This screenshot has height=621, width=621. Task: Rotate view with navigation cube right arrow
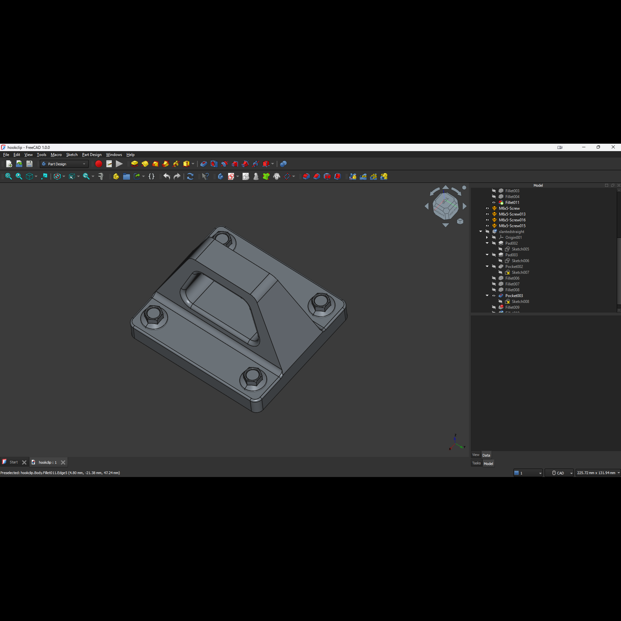pos(465,206)
